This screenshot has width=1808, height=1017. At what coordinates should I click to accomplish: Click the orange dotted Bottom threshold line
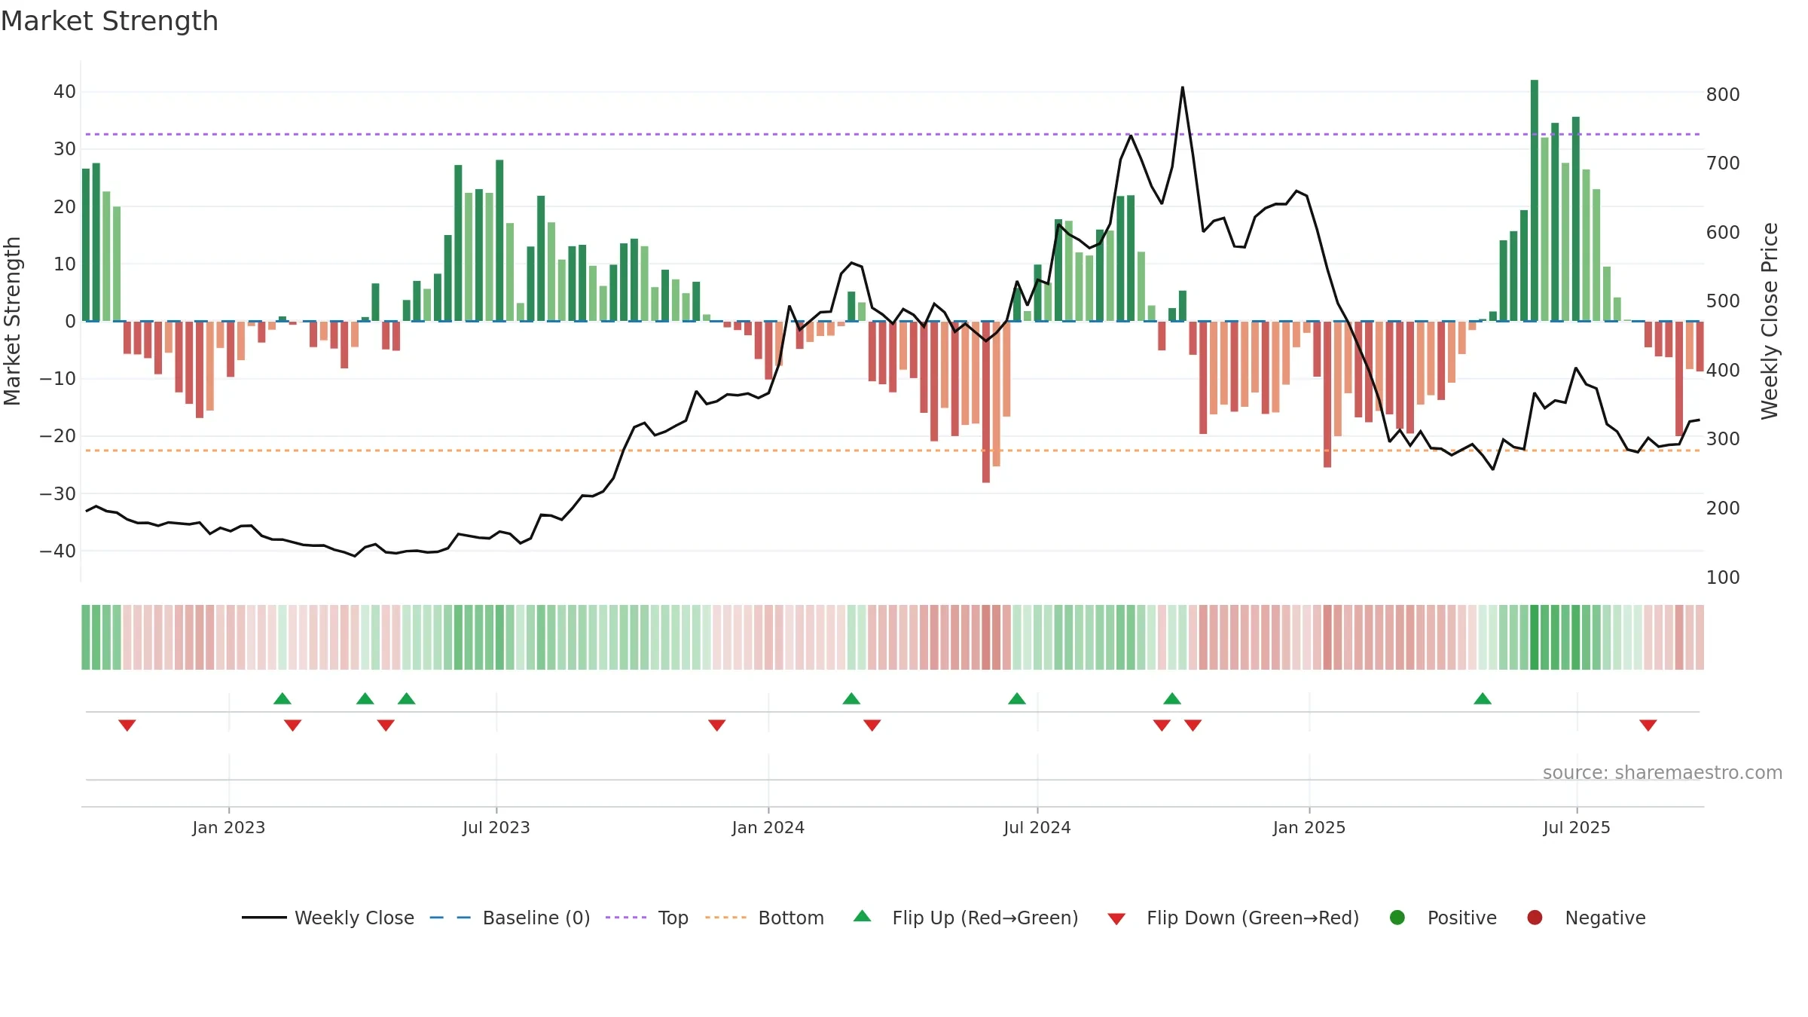click(893, 450)
